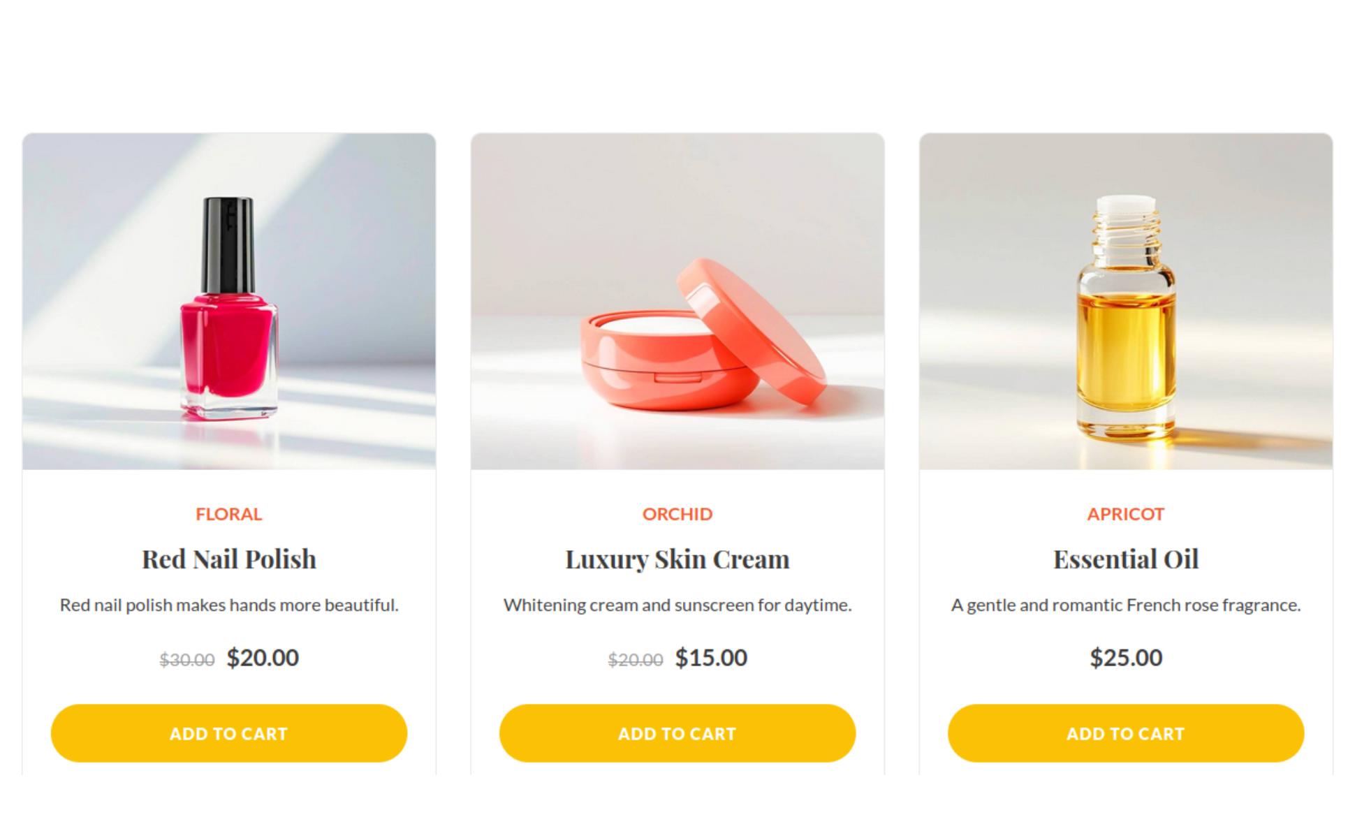Click the Red Nail Polish title

pos(229,559)
